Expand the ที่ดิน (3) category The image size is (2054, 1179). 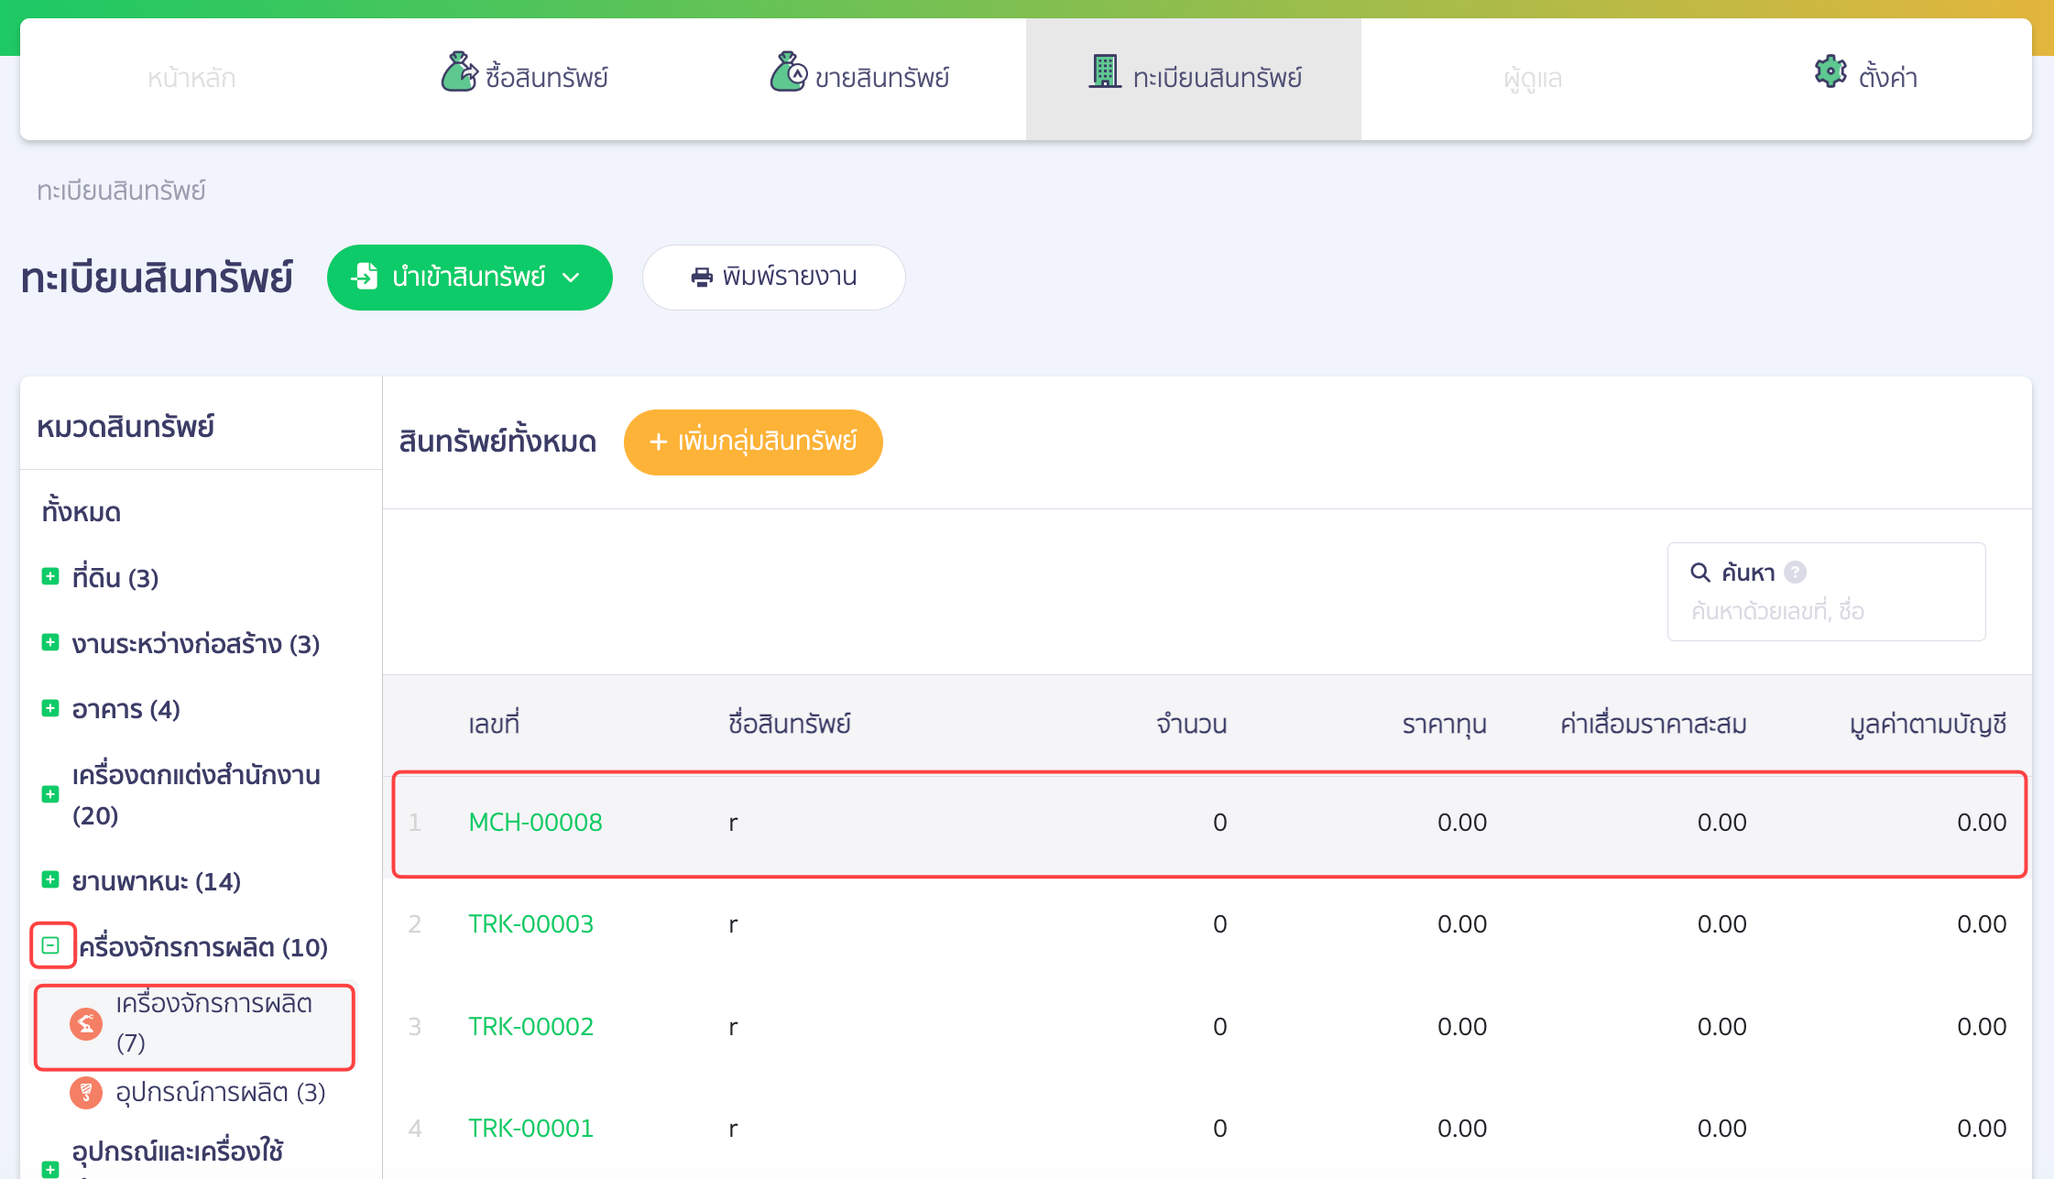tap(50, 577)
